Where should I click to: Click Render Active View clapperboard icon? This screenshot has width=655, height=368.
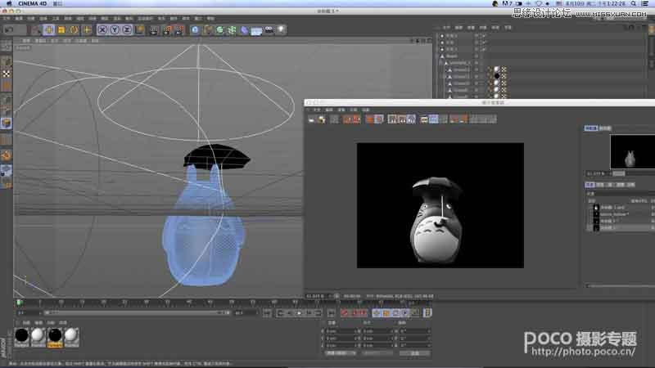pos(154,29)
